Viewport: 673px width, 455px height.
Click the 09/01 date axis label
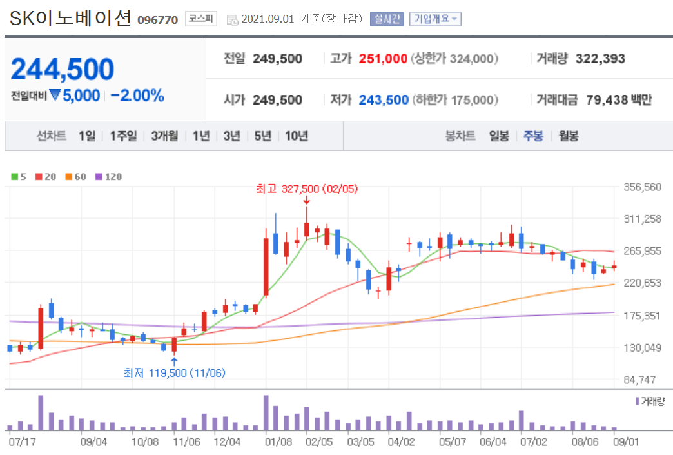pyautogui.click(x=626, y=441)
